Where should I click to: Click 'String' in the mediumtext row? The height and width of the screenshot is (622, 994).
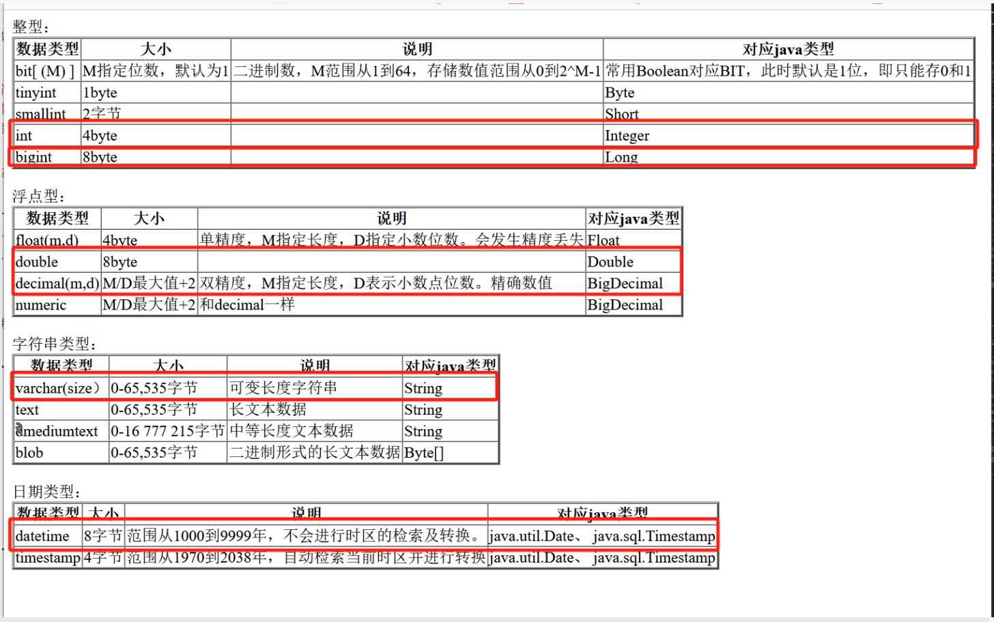[451, 431]
